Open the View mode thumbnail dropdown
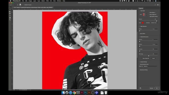The image size is (169, 95). (144, 15)
